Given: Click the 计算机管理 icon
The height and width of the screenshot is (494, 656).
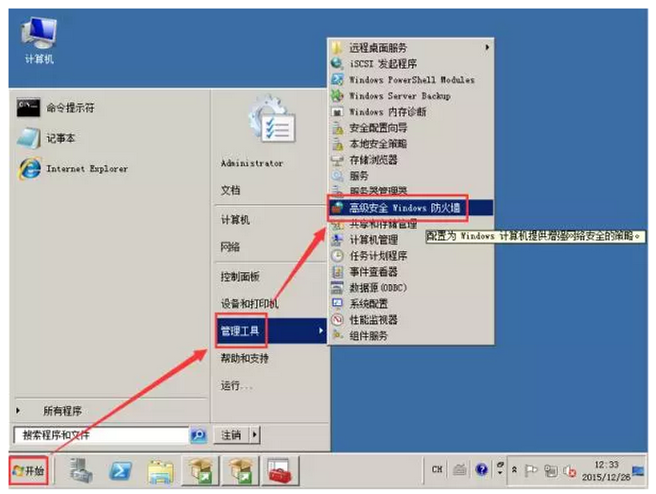Looking at the screenshot, I should coord(337,240).
